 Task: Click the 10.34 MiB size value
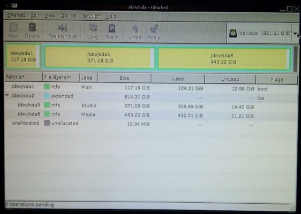click(138, 124)
